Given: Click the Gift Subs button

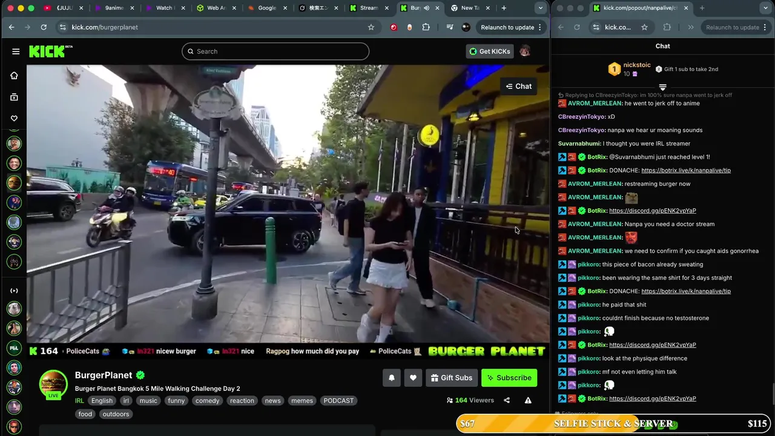Looking at the screenshot, I should tap(452, 378).
